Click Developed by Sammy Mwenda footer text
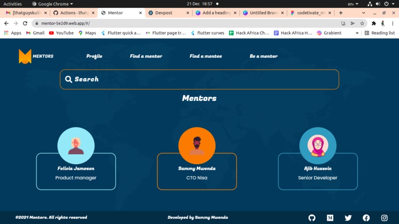Screen dimensions: 399x224 click(198, 218)
